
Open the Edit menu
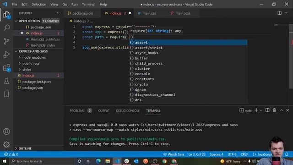[24, 4]
